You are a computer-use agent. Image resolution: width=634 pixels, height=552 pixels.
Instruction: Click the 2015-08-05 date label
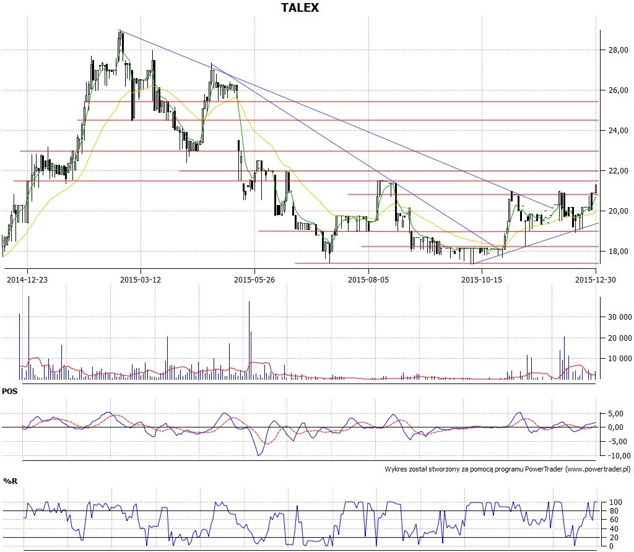(368, 279)
